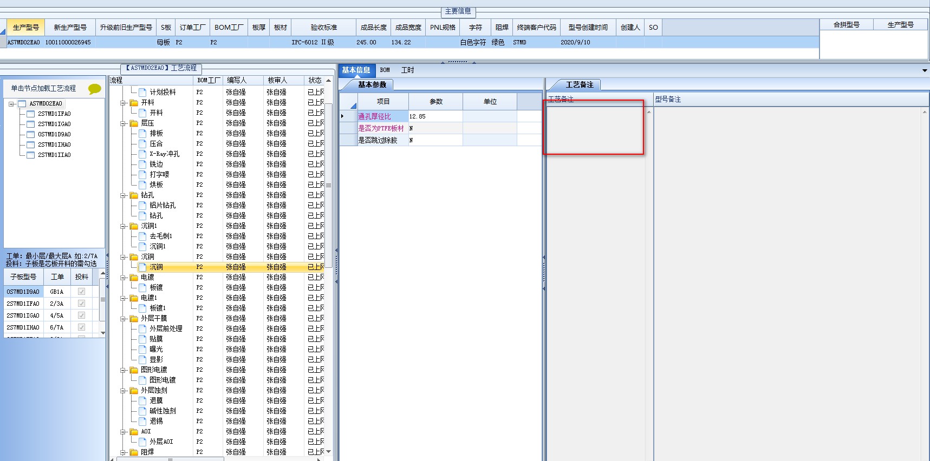Click the folder icon for 外层干膜

tap(134, 319)
